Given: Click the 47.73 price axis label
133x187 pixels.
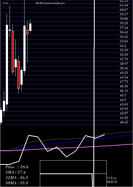Looking at the screenshot, I should point(124,82).
